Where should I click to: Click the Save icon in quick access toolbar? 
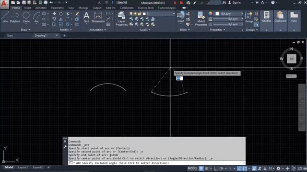pyautogui.click(x=24, y=2)
